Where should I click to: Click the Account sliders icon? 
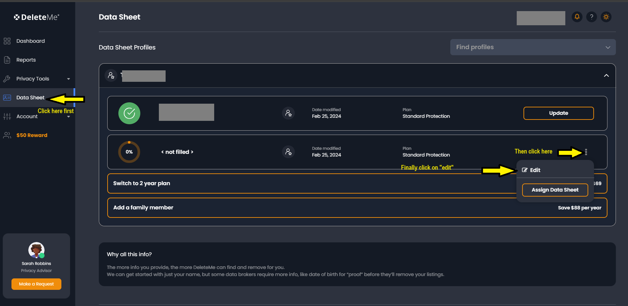click(7, 116)
